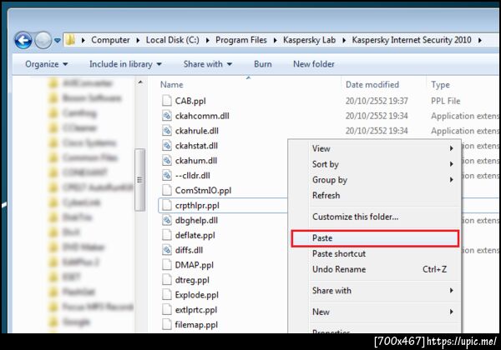
Task: Open the Share with toolbar dropdown
Action: pos(208,64)
